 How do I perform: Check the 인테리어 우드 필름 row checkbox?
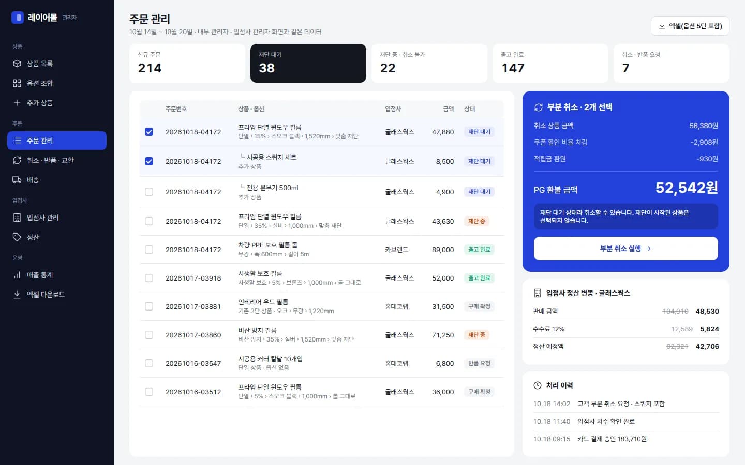point(149,306)
